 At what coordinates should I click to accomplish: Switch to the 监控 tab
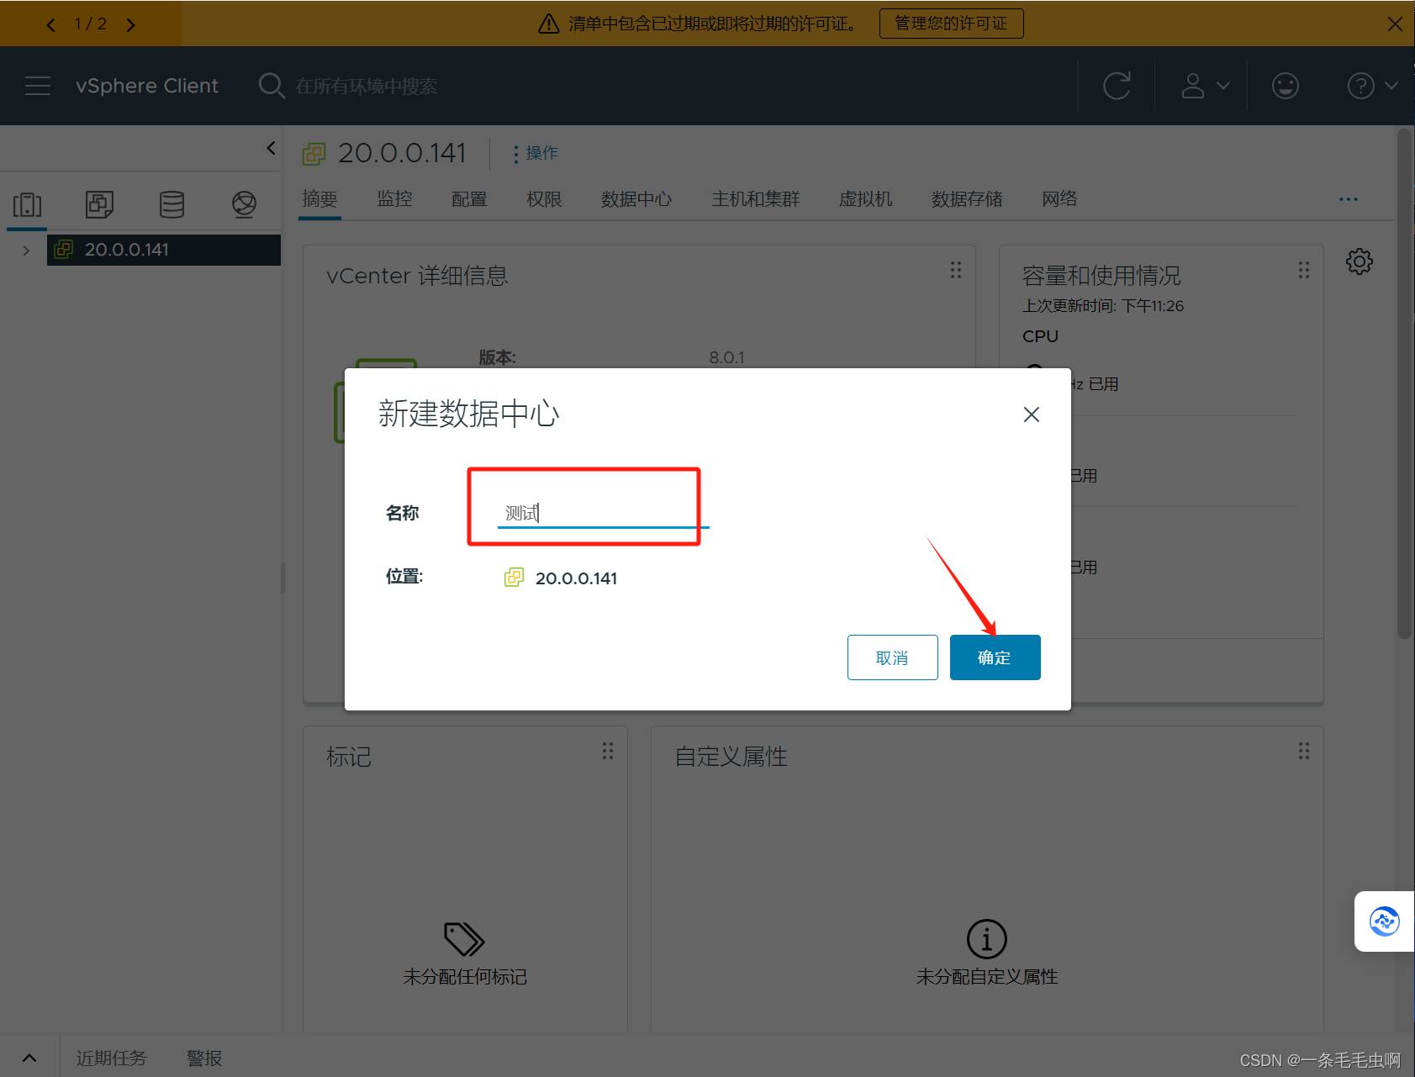pyautogui.click(x=394, y=199)
